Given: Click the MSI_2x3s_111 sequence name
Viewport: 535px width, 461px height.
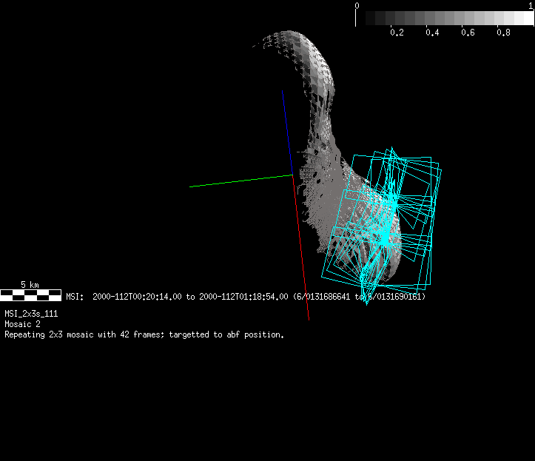Looking at the screenshot, I should tap(30, 314).
